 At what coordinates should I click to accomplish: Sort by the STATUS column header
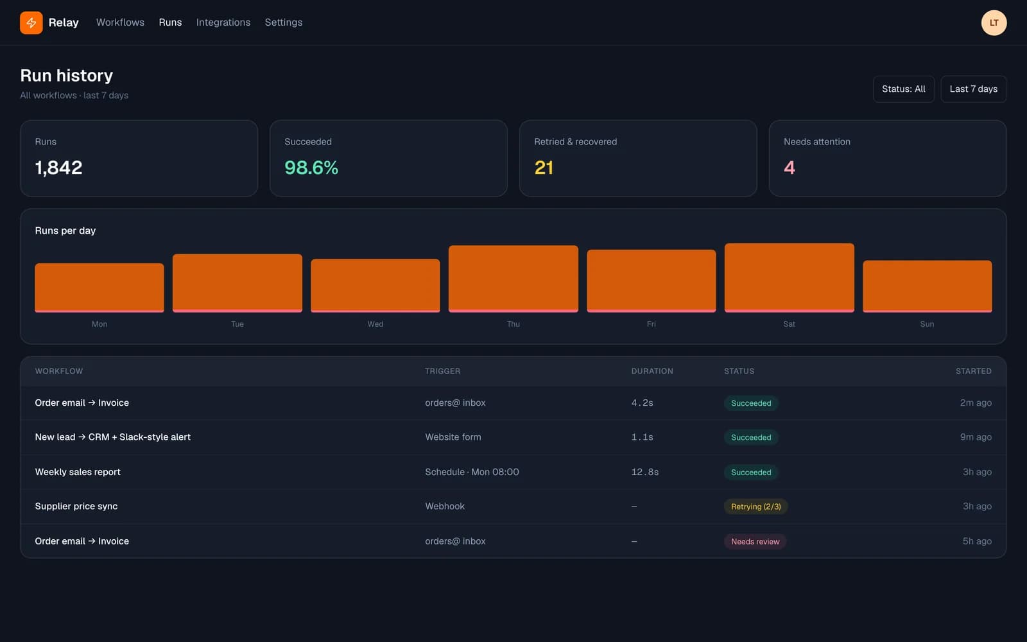(739, 371)
